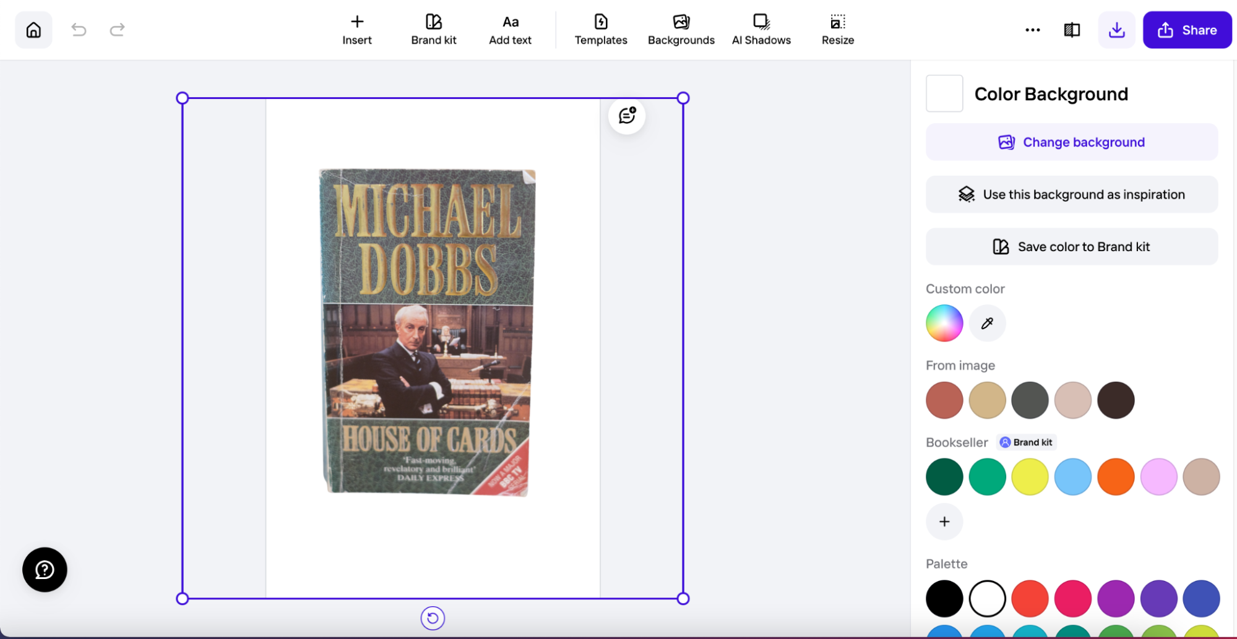Choose the light blue Bookseller color
Viewport: 1237px width, 639px height.
coord(1073,477)
